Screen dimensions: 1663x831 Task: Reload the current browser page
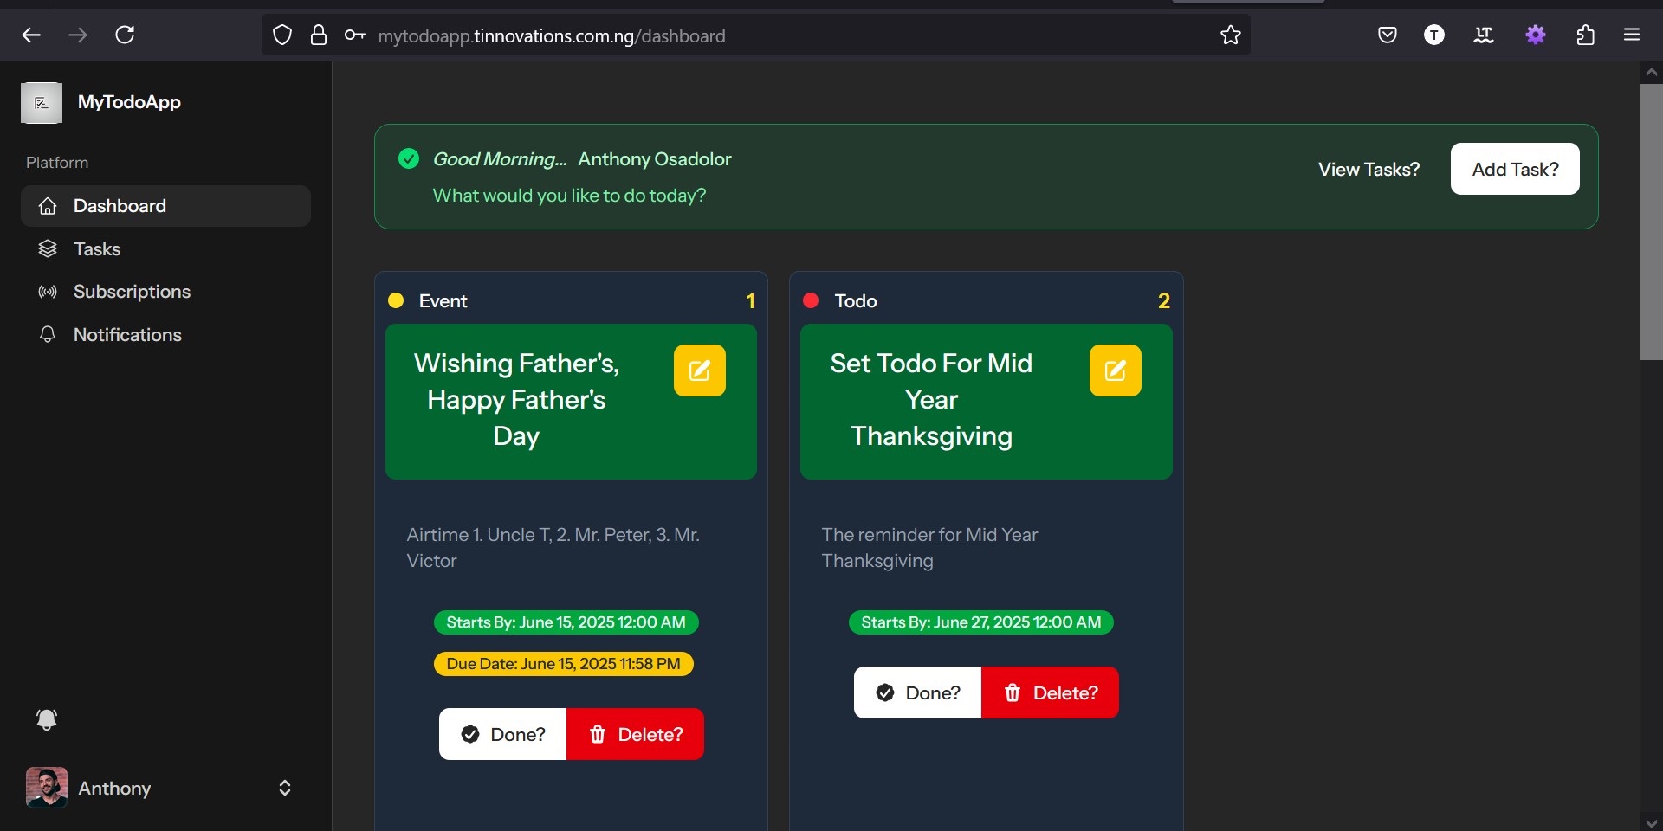pyautogui.click(x=125, y=35)
